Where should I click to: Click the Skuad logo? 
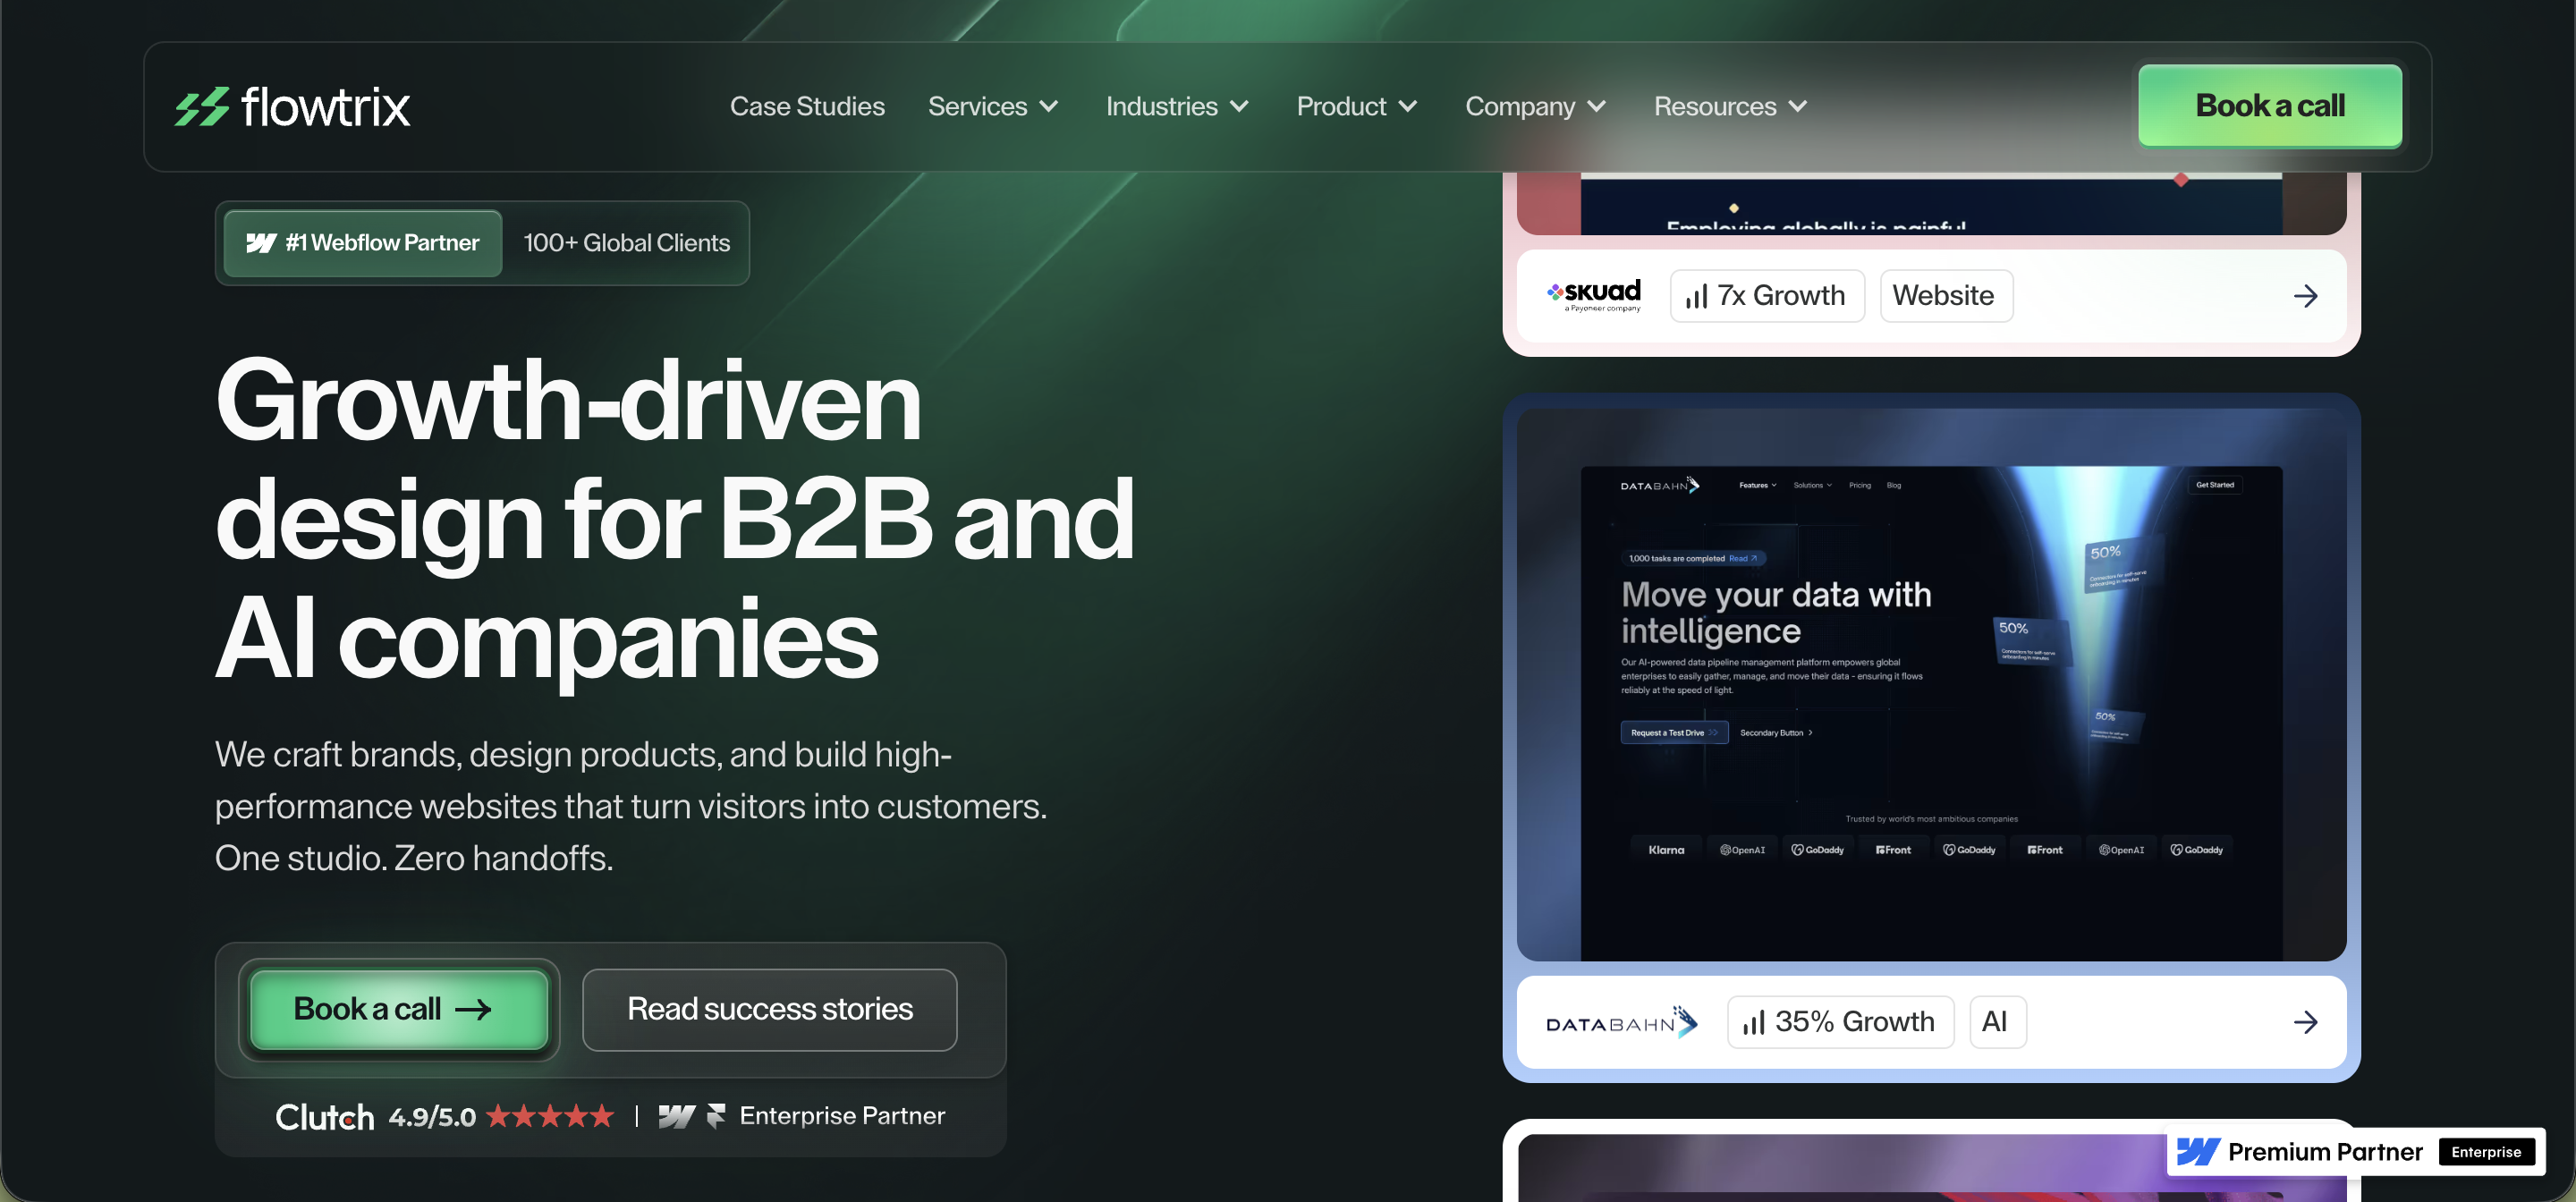[x=1594, y=295]
